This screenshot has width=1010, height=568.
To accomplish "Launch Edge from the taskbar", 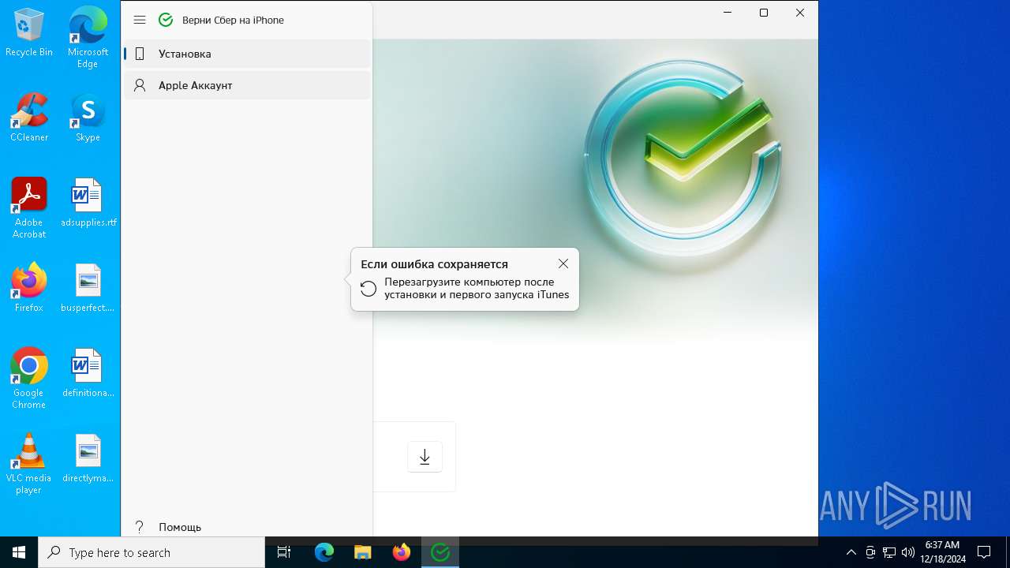I will pos(324,552).
